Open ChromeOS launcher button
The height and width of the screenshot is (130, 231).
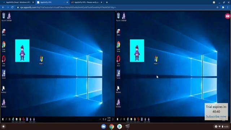(x=3, y=126)
